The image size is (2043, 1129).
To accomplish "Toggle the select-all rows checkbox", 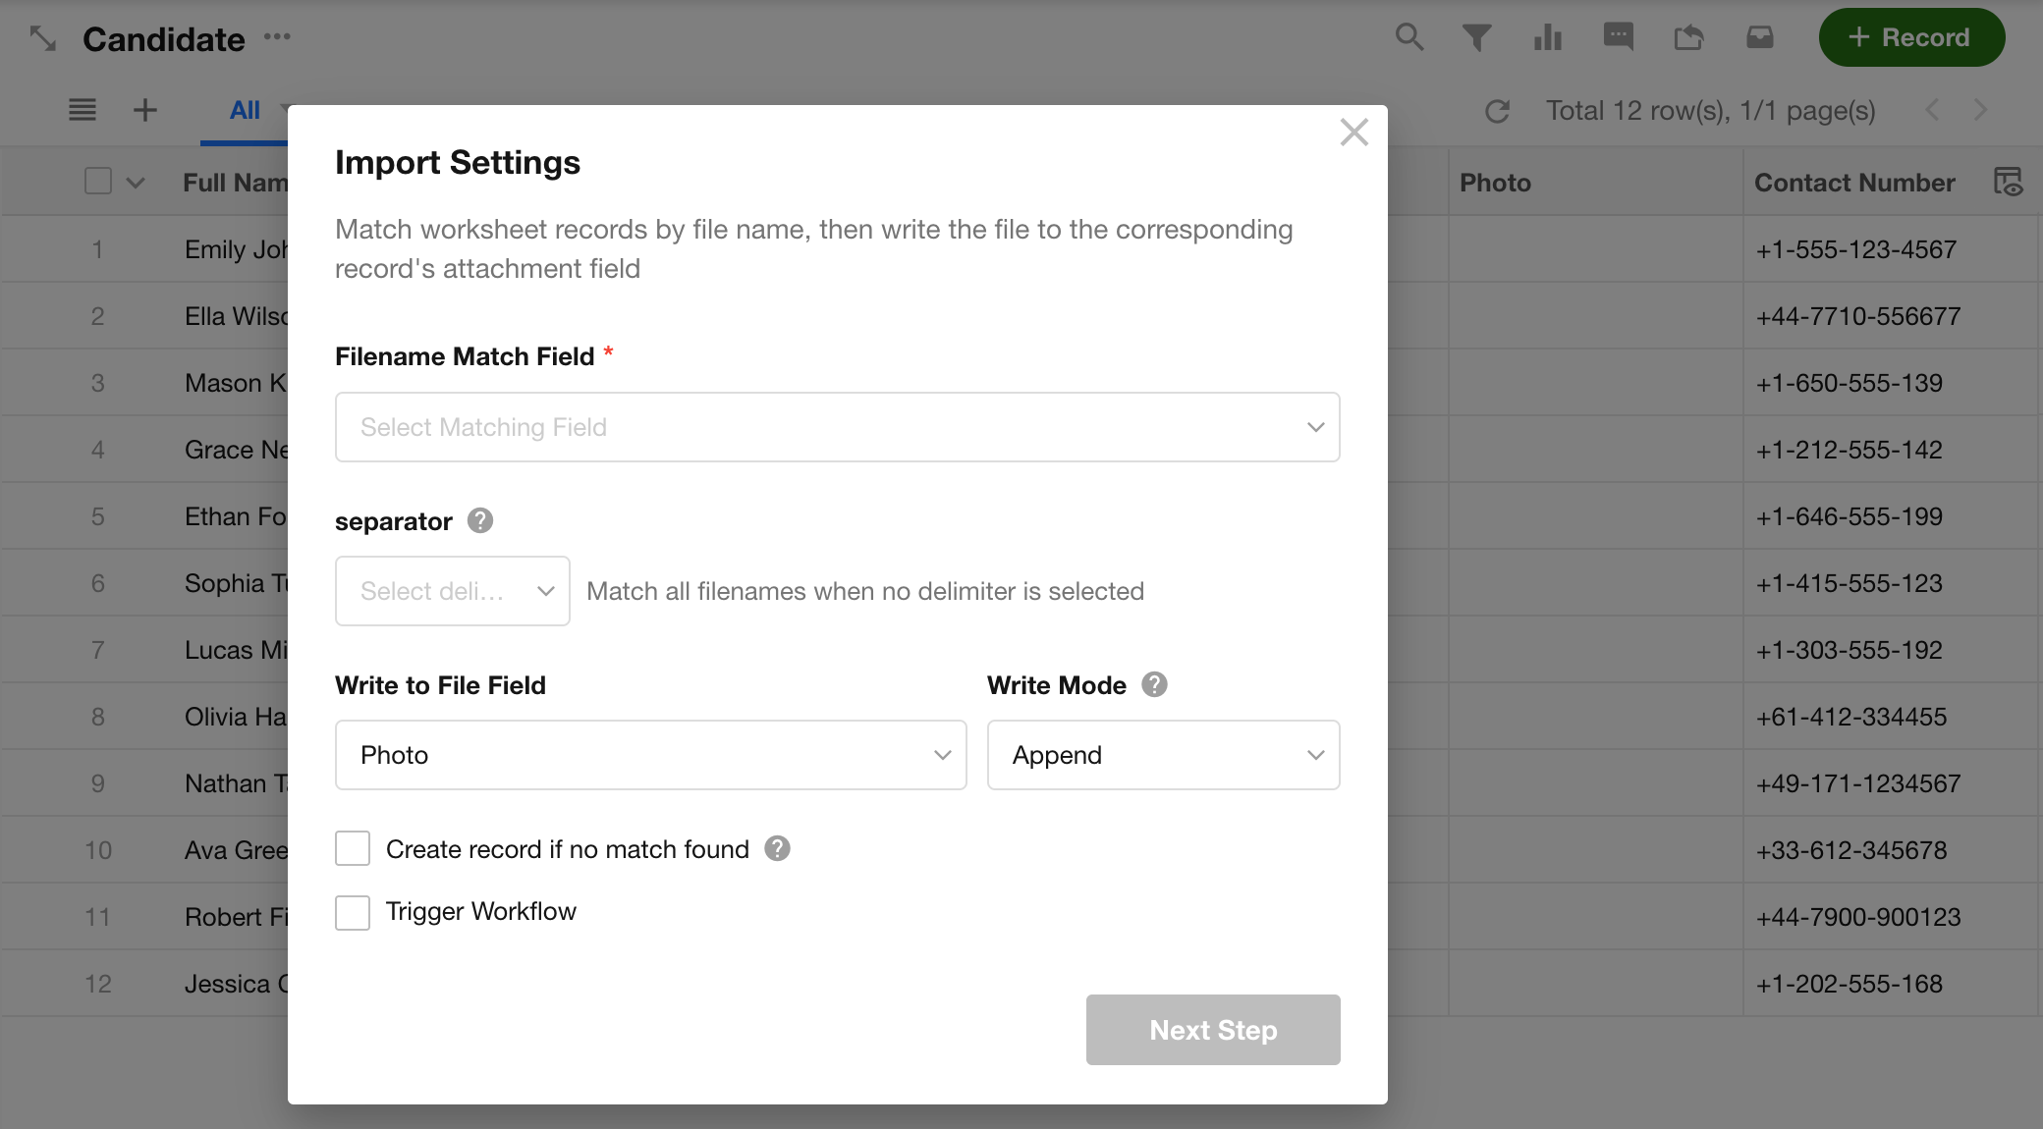I will coord(98,182).
